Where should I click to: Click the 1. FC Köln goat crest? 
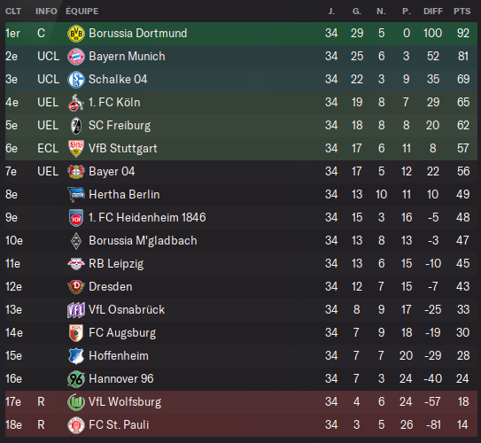click(76, 103)
